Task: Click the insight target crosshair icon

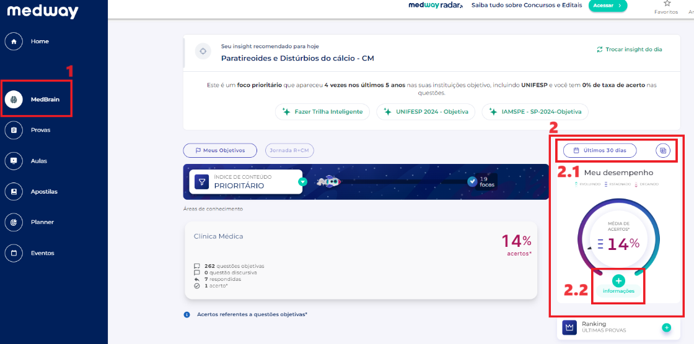Action: [203, 51]
